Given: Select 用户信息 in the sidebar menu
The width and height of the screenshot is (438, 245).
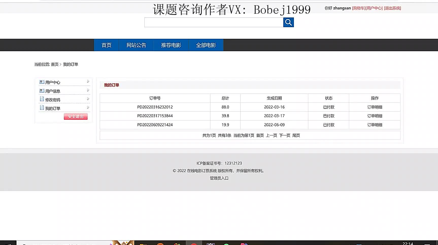Looking at the screenshot, I should [53, 91].
